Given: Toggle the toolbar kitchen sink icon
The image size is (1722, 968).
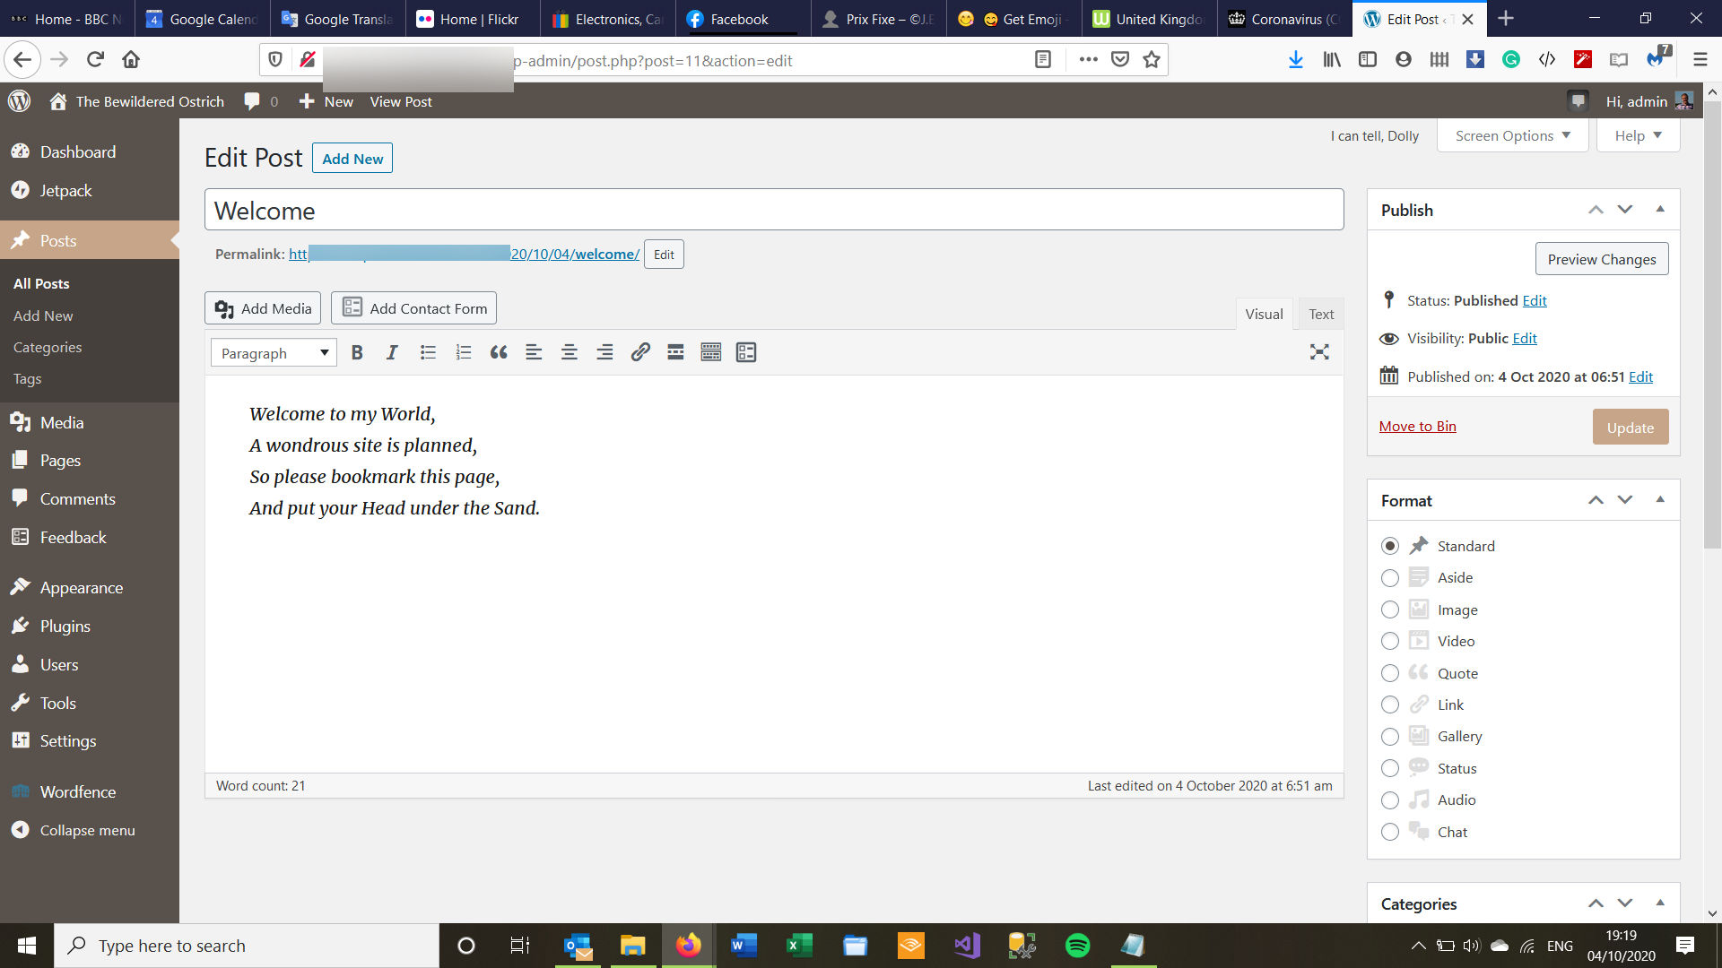Looking at the screenshot, I should [x=710, y=352].
